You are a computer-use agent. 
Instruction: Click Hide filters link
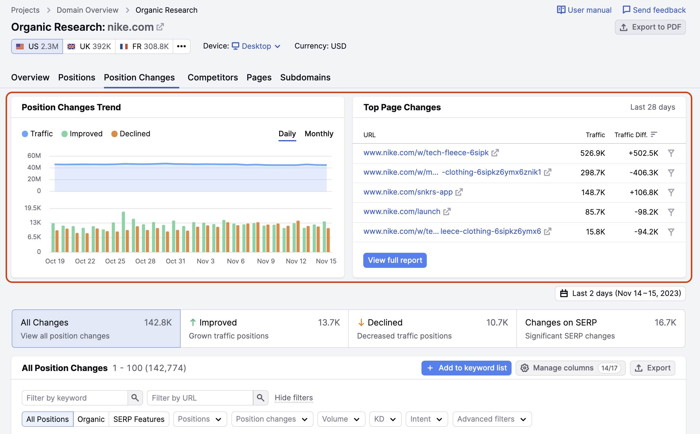coord(294,398)
